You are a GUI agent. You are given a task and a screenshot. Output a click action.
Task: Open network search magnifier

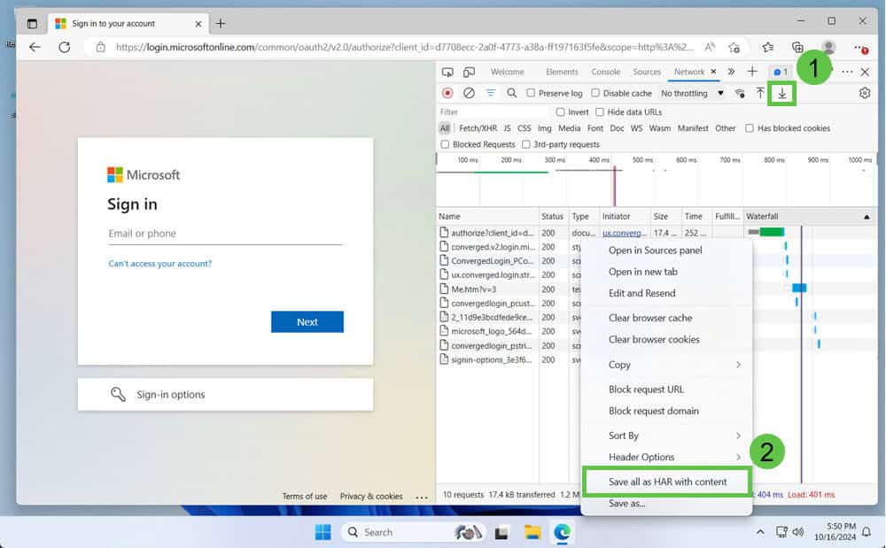(x=511, y=93)
